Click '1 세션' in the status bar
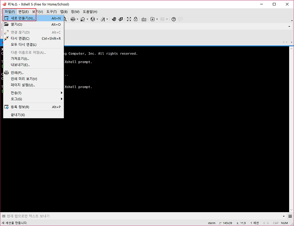 click(254, 223)
